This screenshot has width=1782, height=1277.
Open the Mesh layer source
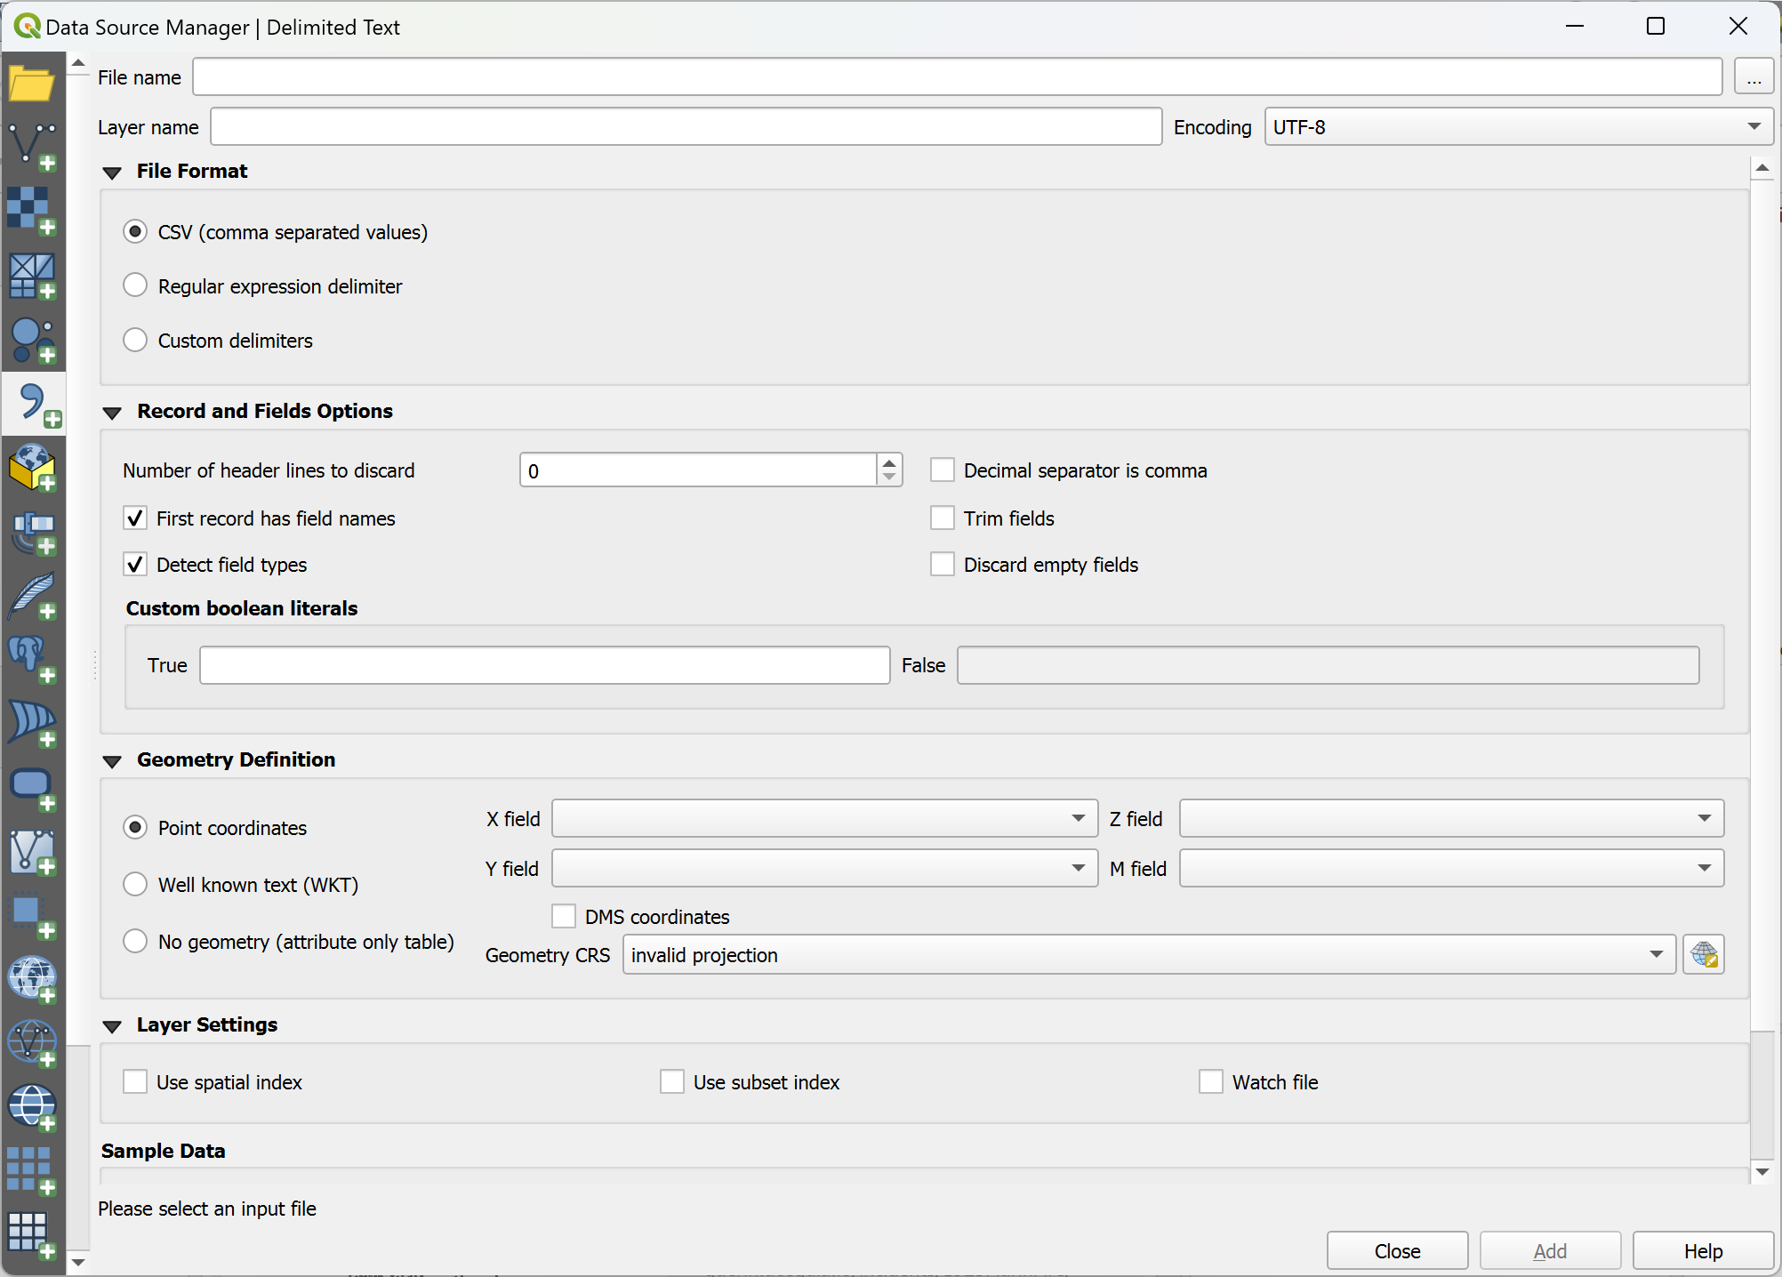point(33,275)
